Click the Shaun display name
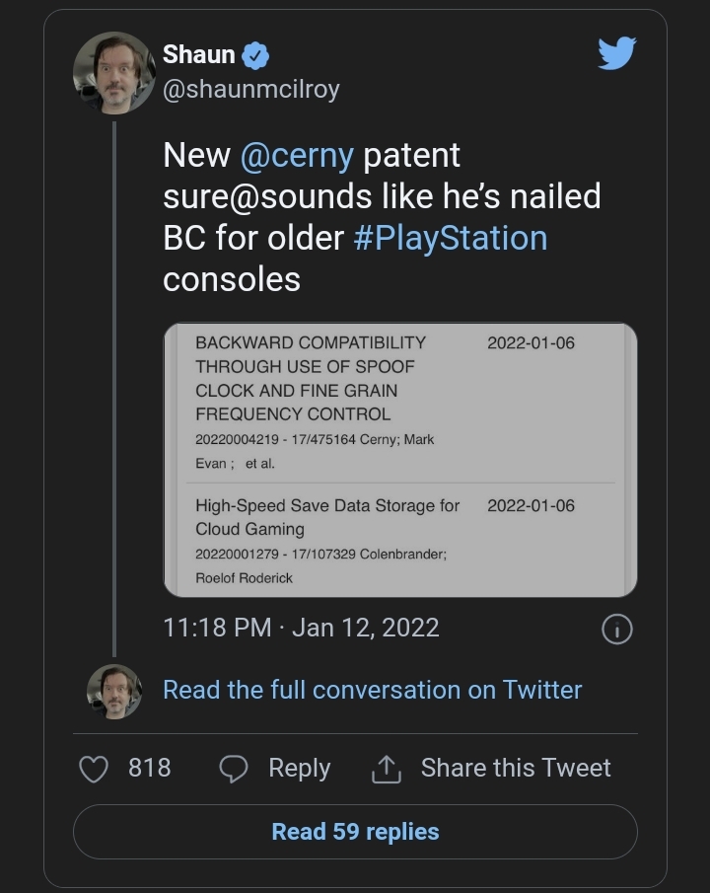 [x=198, y=56]
